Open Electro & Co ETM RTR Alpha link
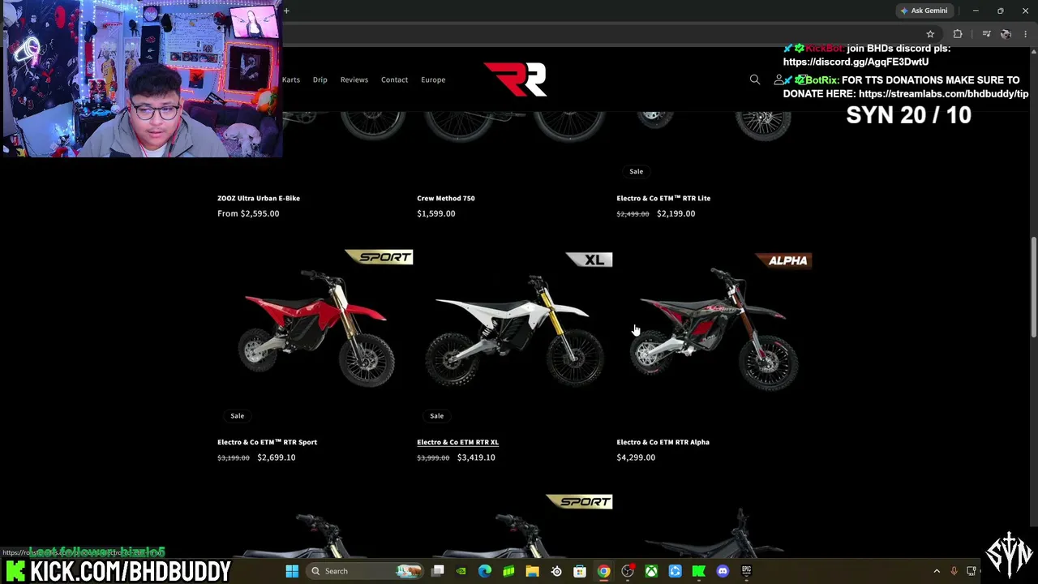This screenshot has height=584, width=1038. [663, 442]
